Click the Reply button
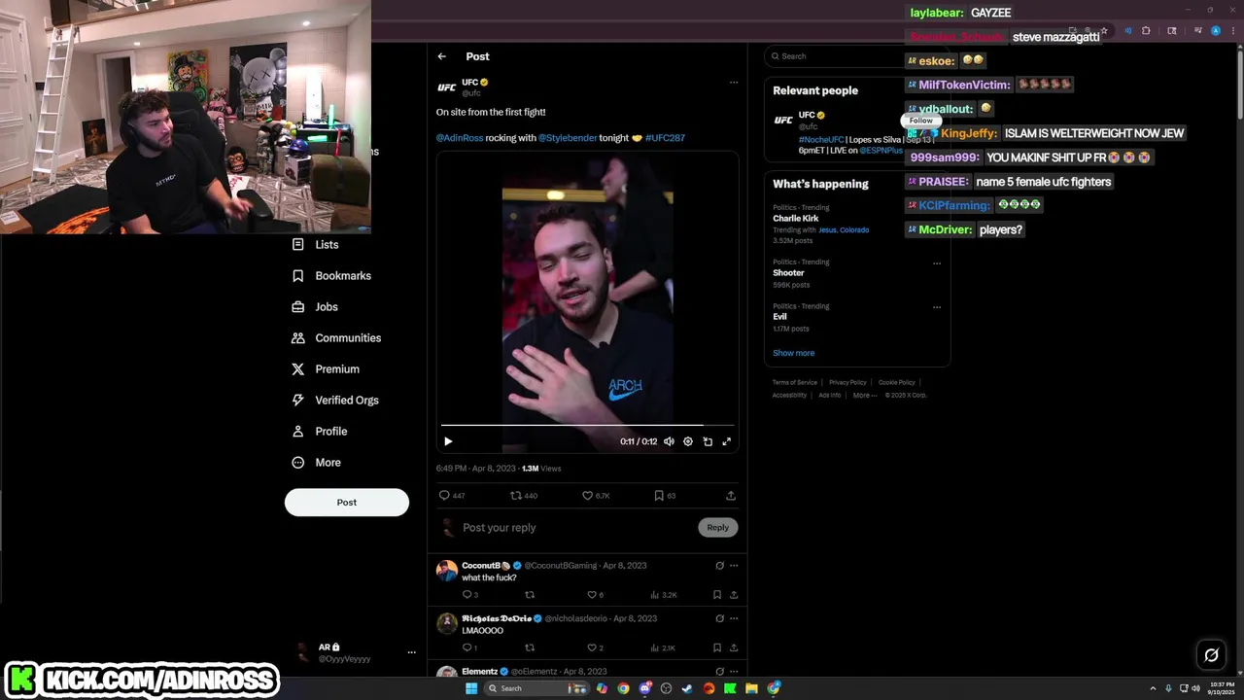 [718, 527]
